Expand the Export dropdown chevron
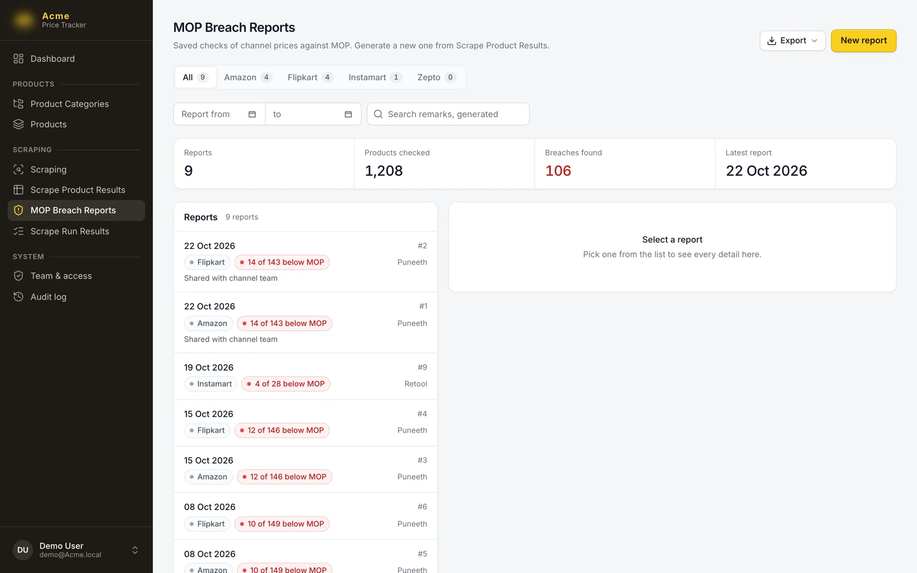Viewport: 917px width, 573px height. (815, 41)
